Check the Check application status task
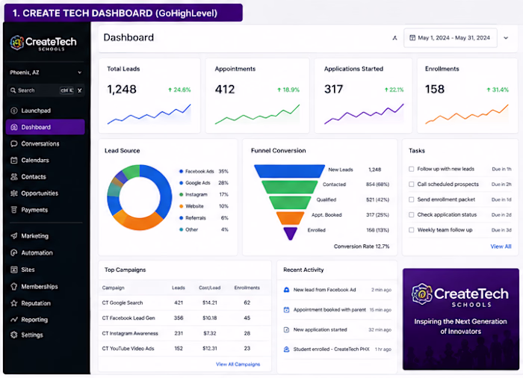Image resolution: width=523 pixels, height=378 pixels. click(411, 215)
